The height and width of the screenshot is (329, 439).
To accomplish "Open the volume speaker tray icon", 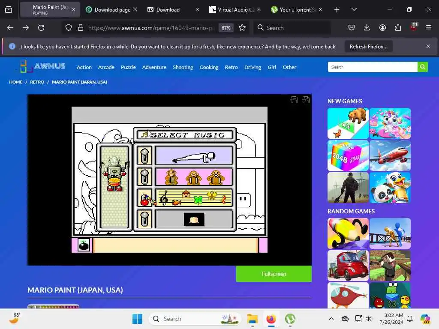I will (368, 319).
